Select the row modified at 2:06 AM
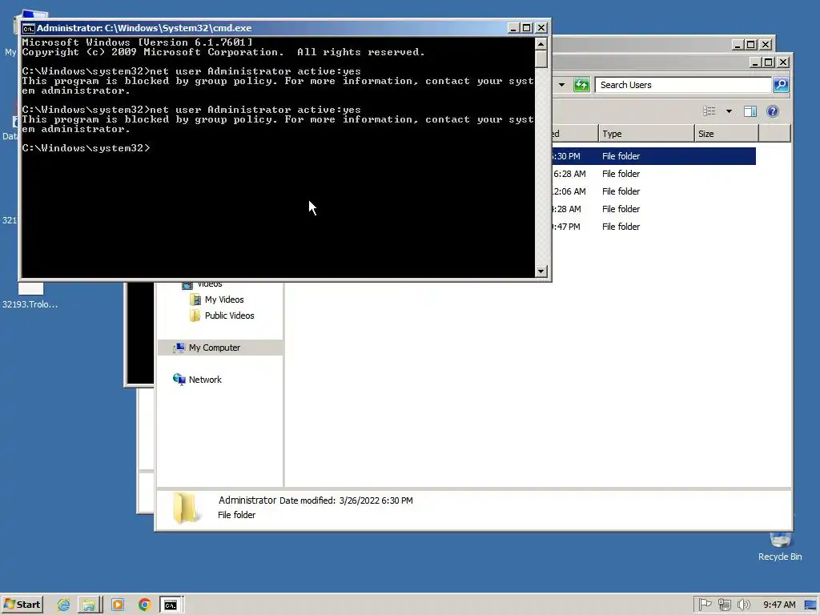The image size is (820, 615). (x=653, y=191)
